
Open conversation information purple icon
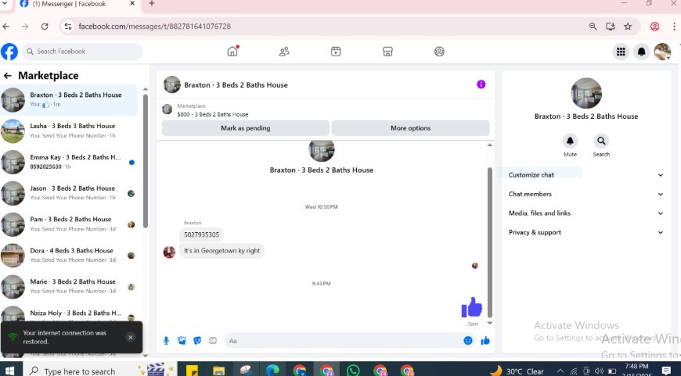pyautogui.click(x=481, y=84)
